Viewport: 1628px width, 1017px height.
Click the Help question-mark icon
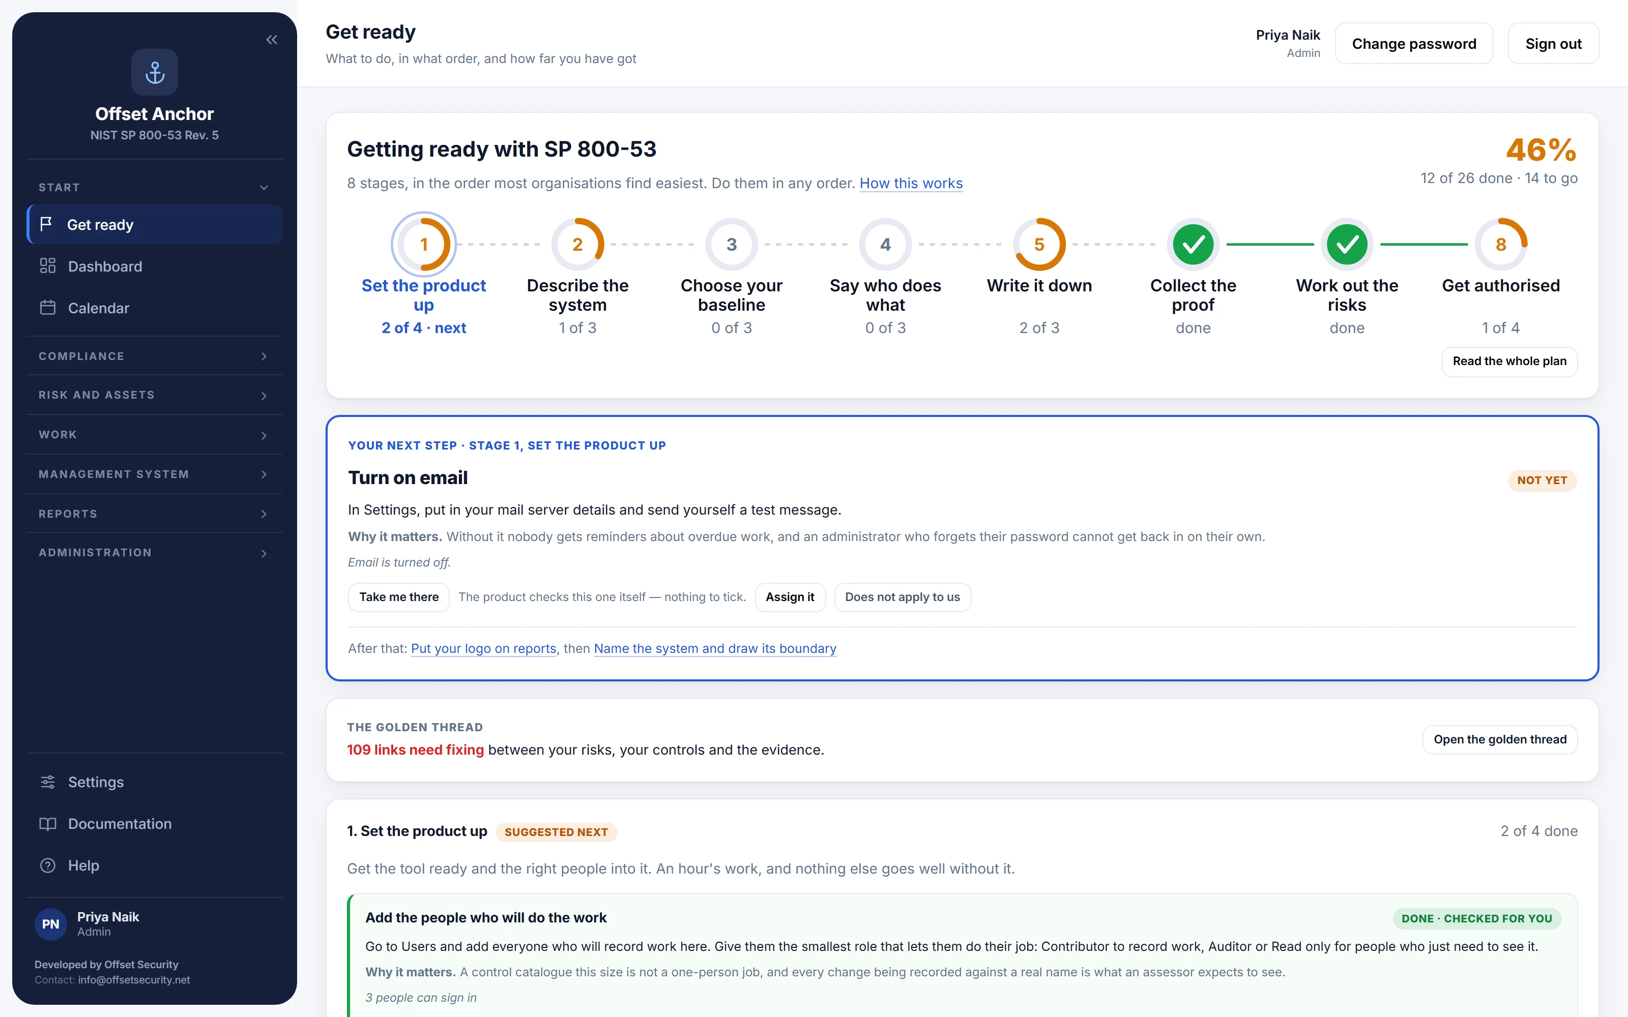coord(48,865)
